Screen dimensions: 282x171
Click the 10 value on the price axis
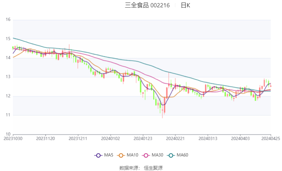click(x=8, y=134)
